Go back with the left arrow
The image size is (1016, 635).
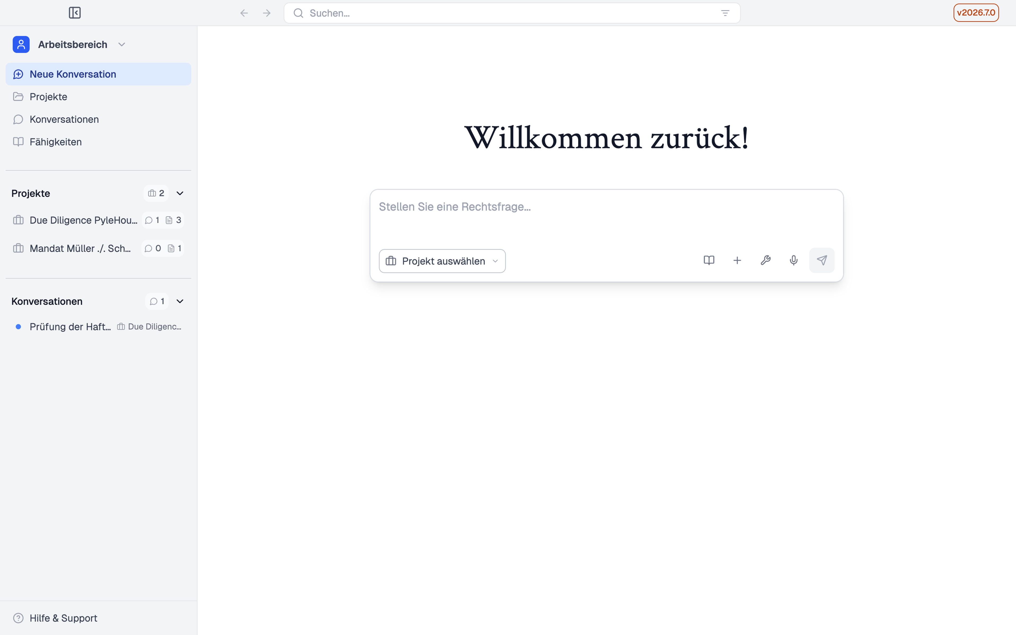click(244, 13)
